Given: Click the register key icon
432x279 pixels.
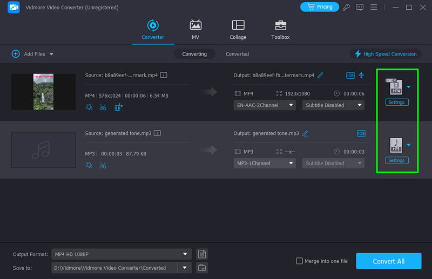Looking at the screenshot, I should coord(346,7).
